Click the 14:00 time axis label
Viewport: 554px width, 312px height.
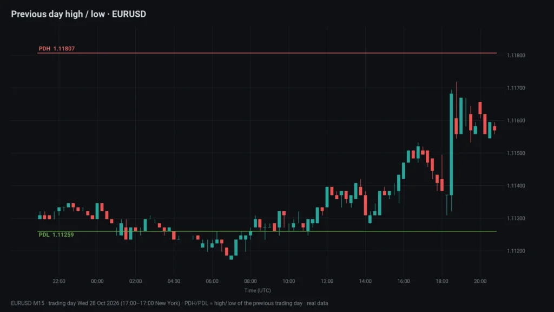coord(365,281)
